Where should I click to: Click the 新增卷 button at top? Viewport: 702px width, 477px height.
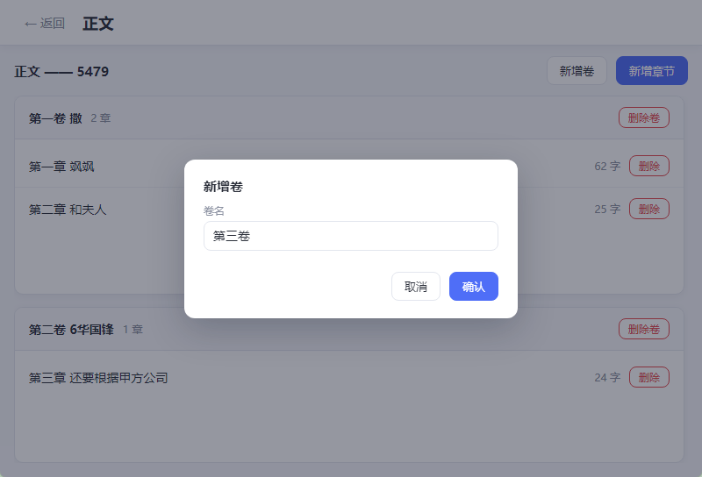(577, 71)
